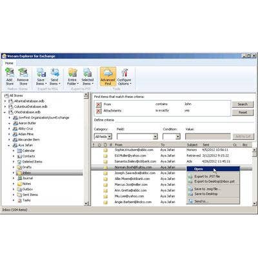
Task: Open the Send Items tool
Action: (55, 77)
